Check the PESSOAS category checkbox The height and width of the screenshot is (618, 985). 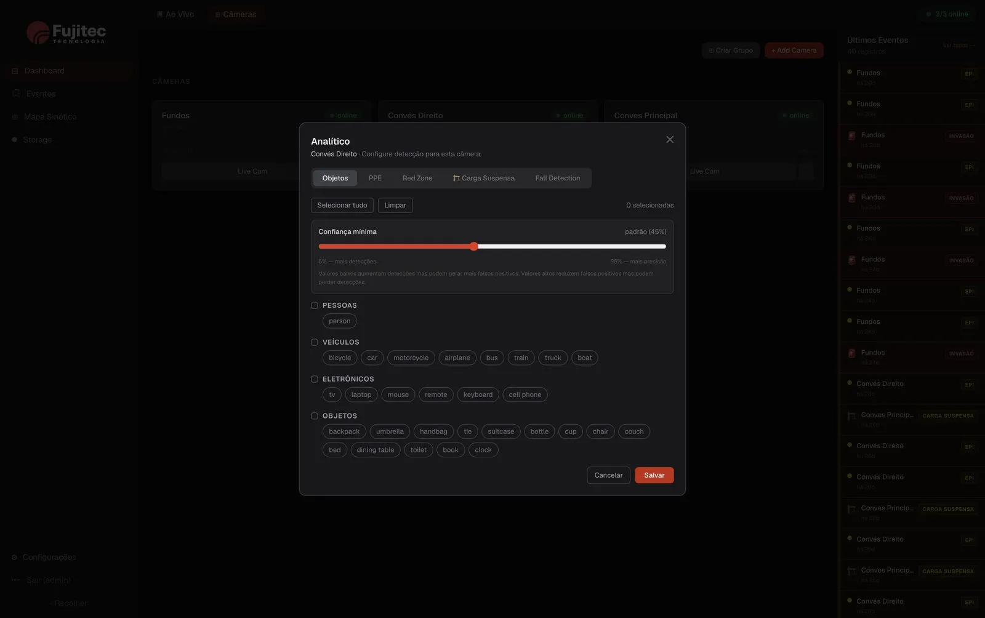tap(315, 305)
